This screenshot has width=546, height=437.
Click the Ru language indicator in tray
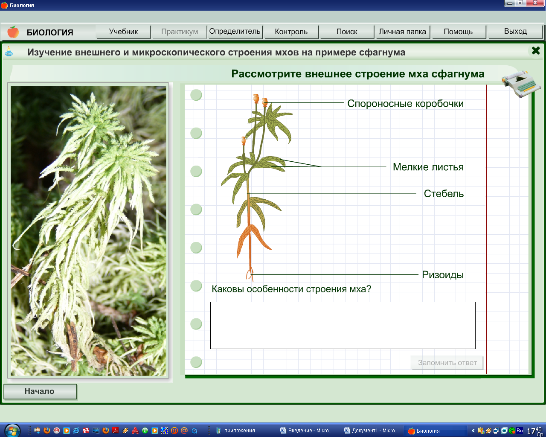point(520,431)
